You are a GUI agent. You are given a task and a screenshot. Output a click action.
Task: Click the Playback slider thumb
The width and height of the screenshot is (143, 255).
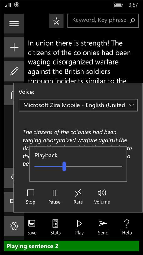pos(64,167)
